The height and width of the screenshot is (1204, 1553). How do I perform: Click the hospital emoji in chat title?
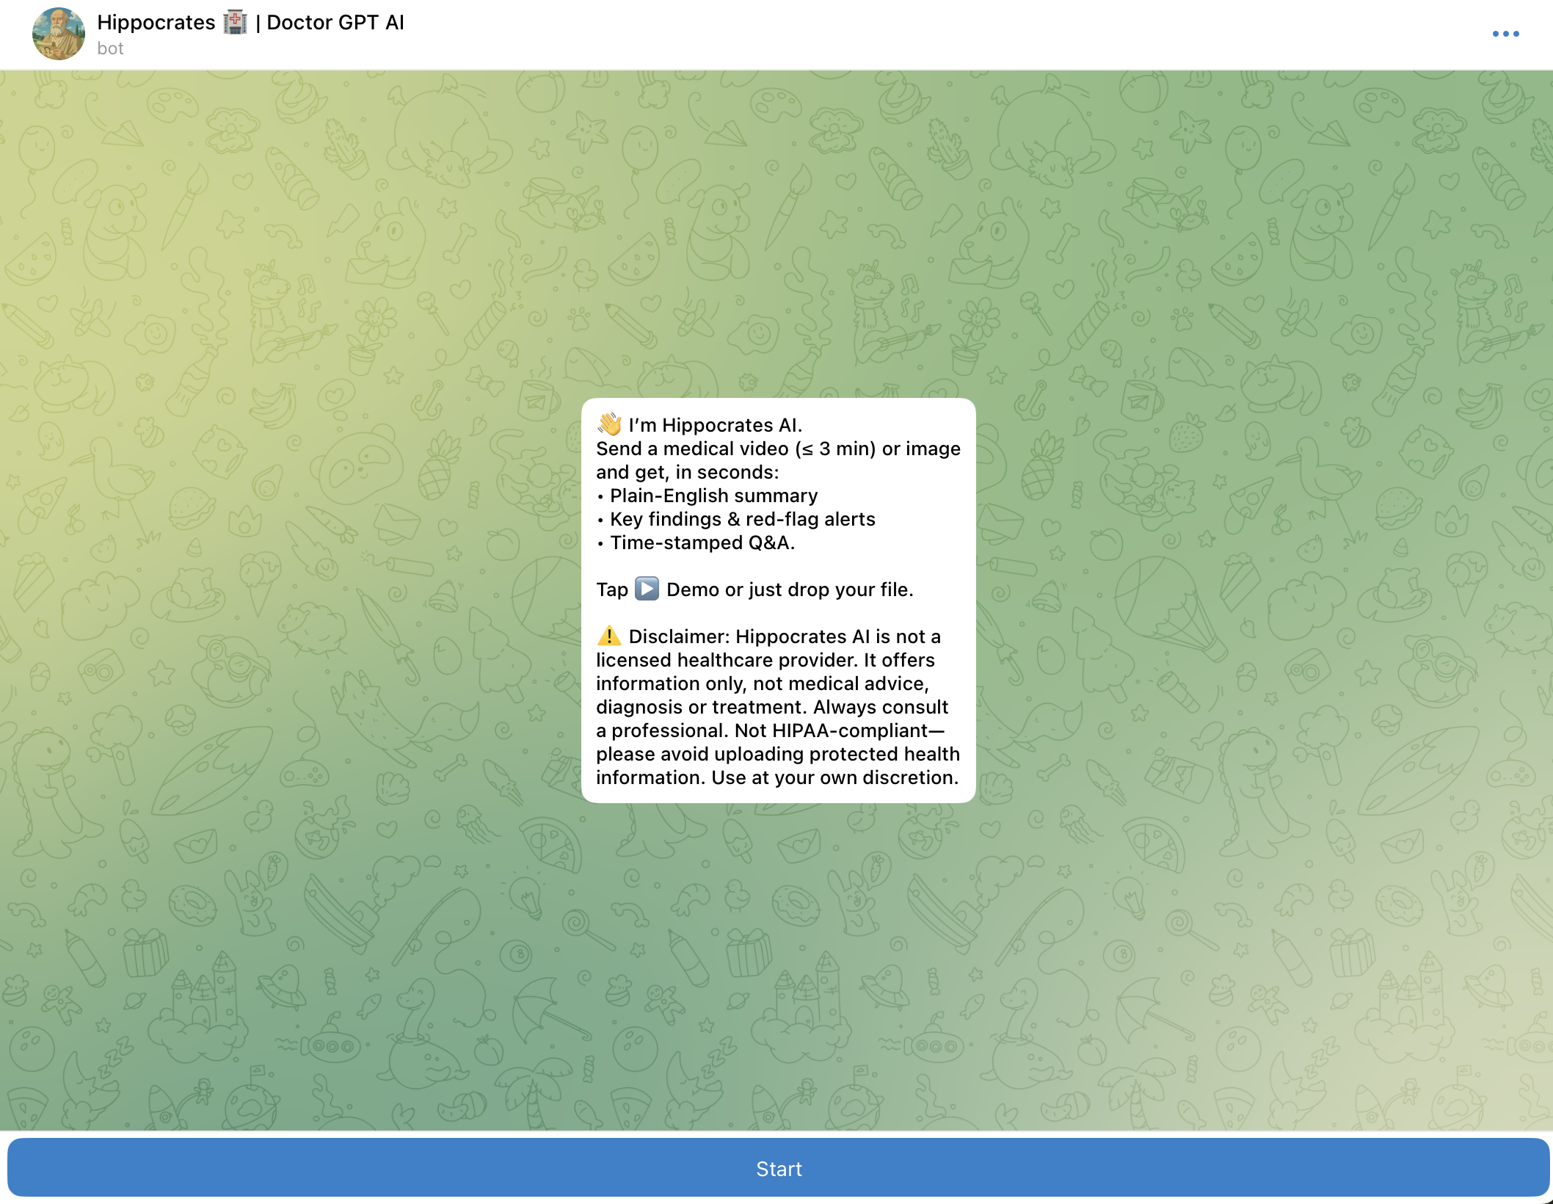point(235,23)
